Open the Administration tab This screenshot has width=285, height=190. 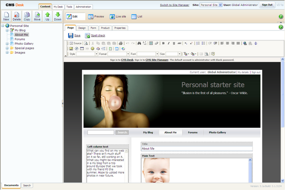point(83,7)
